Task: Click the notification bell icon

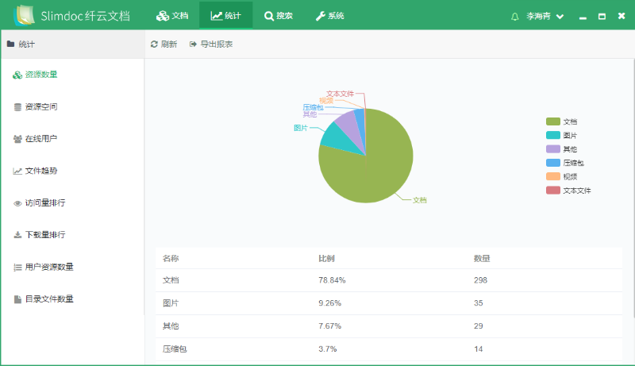Action: pos(515,16)
